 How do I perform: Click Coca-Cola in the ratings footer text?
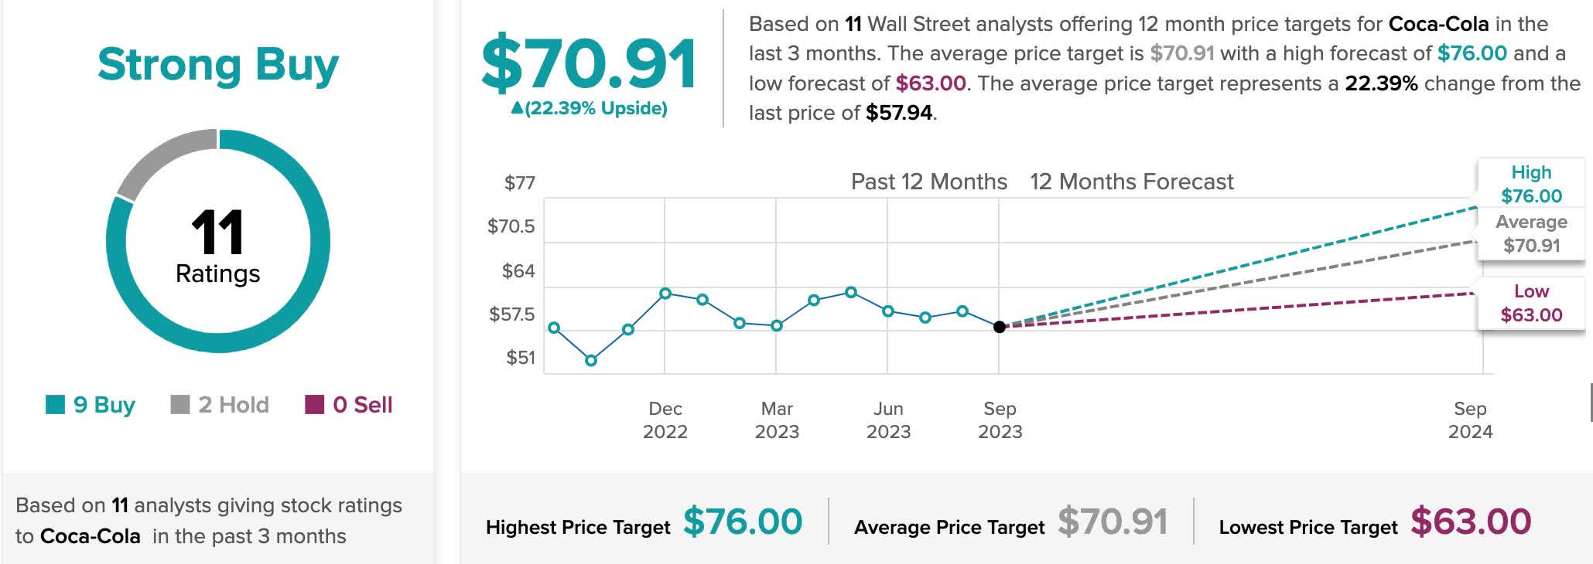(x=90, y=536)
